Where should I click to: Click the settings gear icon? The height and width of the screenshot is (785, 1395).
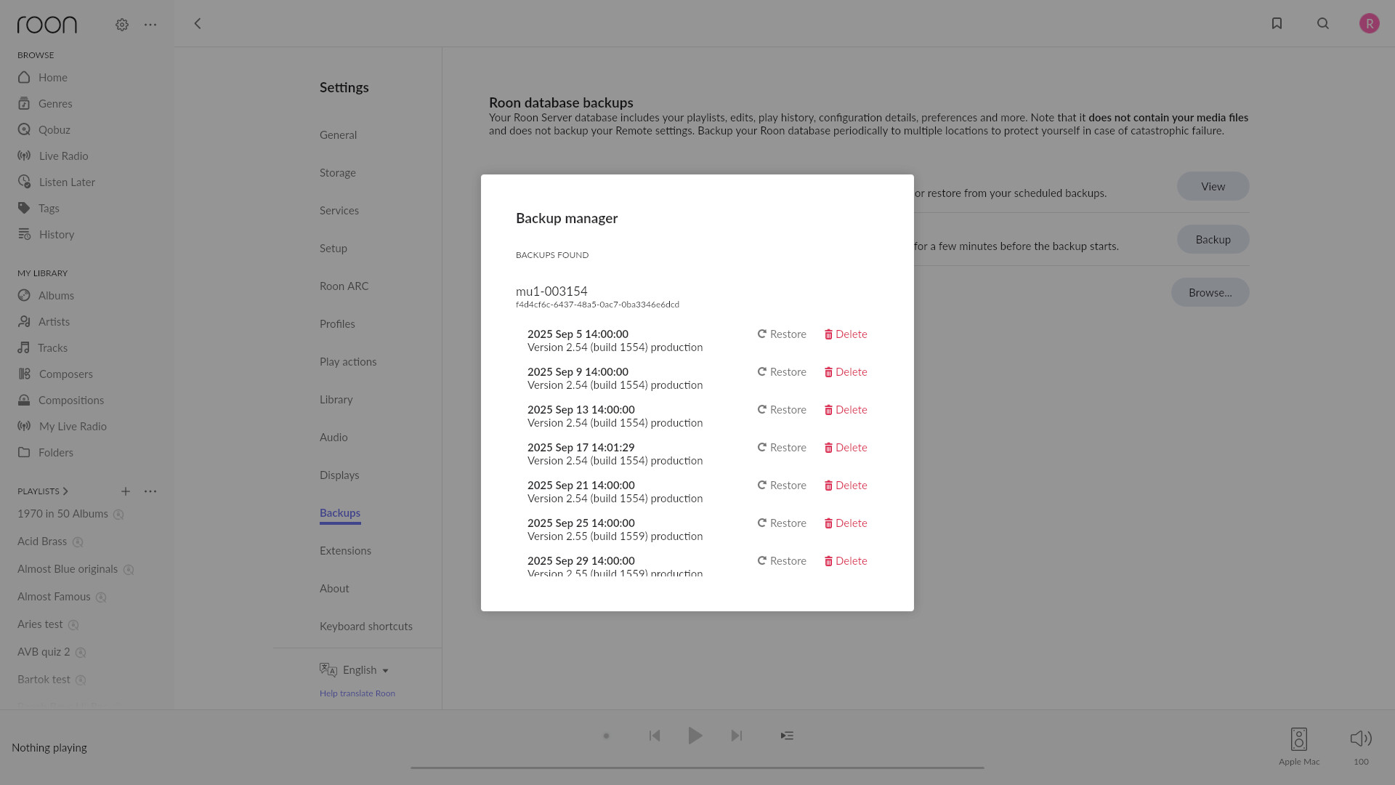[x=122, y=25]
